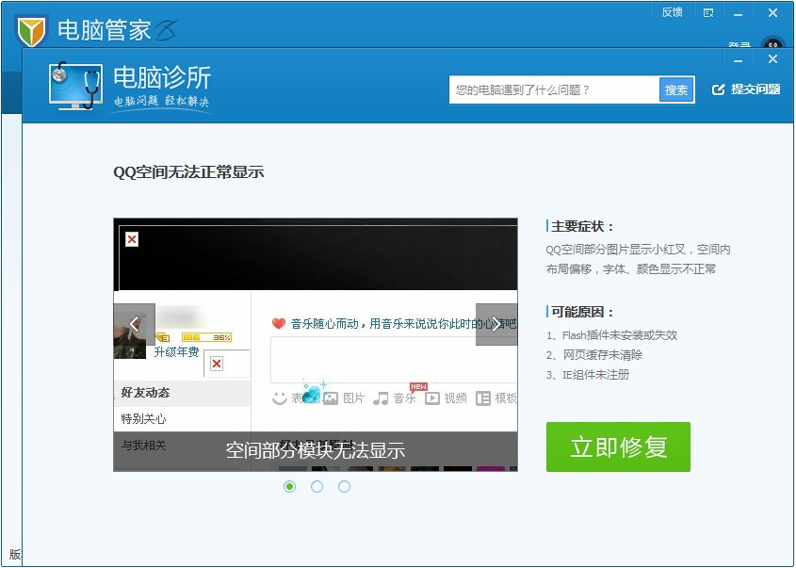Image resolution: width=796 pixels, height=568 pixels.
Task: Click the 搜索 search button
Action: [x=675, y=89]
